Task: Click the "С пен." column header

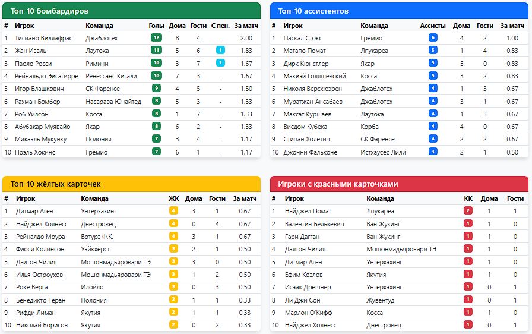Action: [x=220, y=26]
